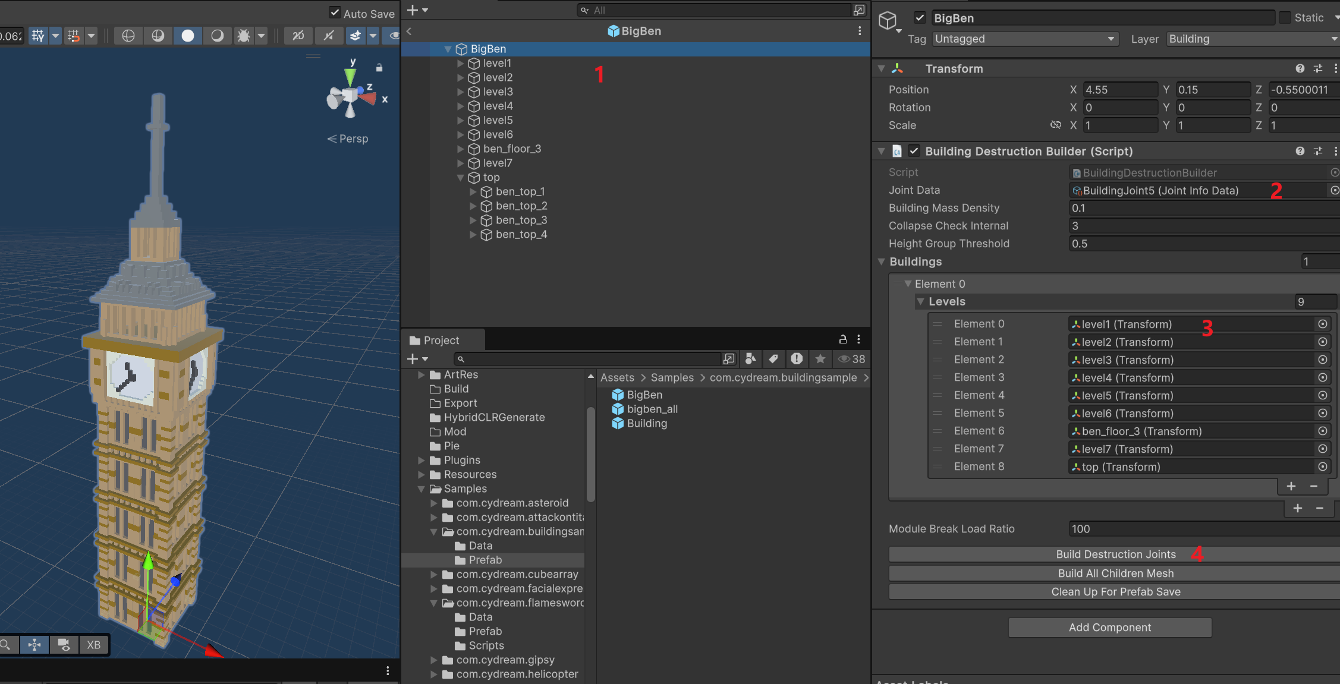
Task: Click Build All Children Mesh button
Action: (x=1115, y=573)
